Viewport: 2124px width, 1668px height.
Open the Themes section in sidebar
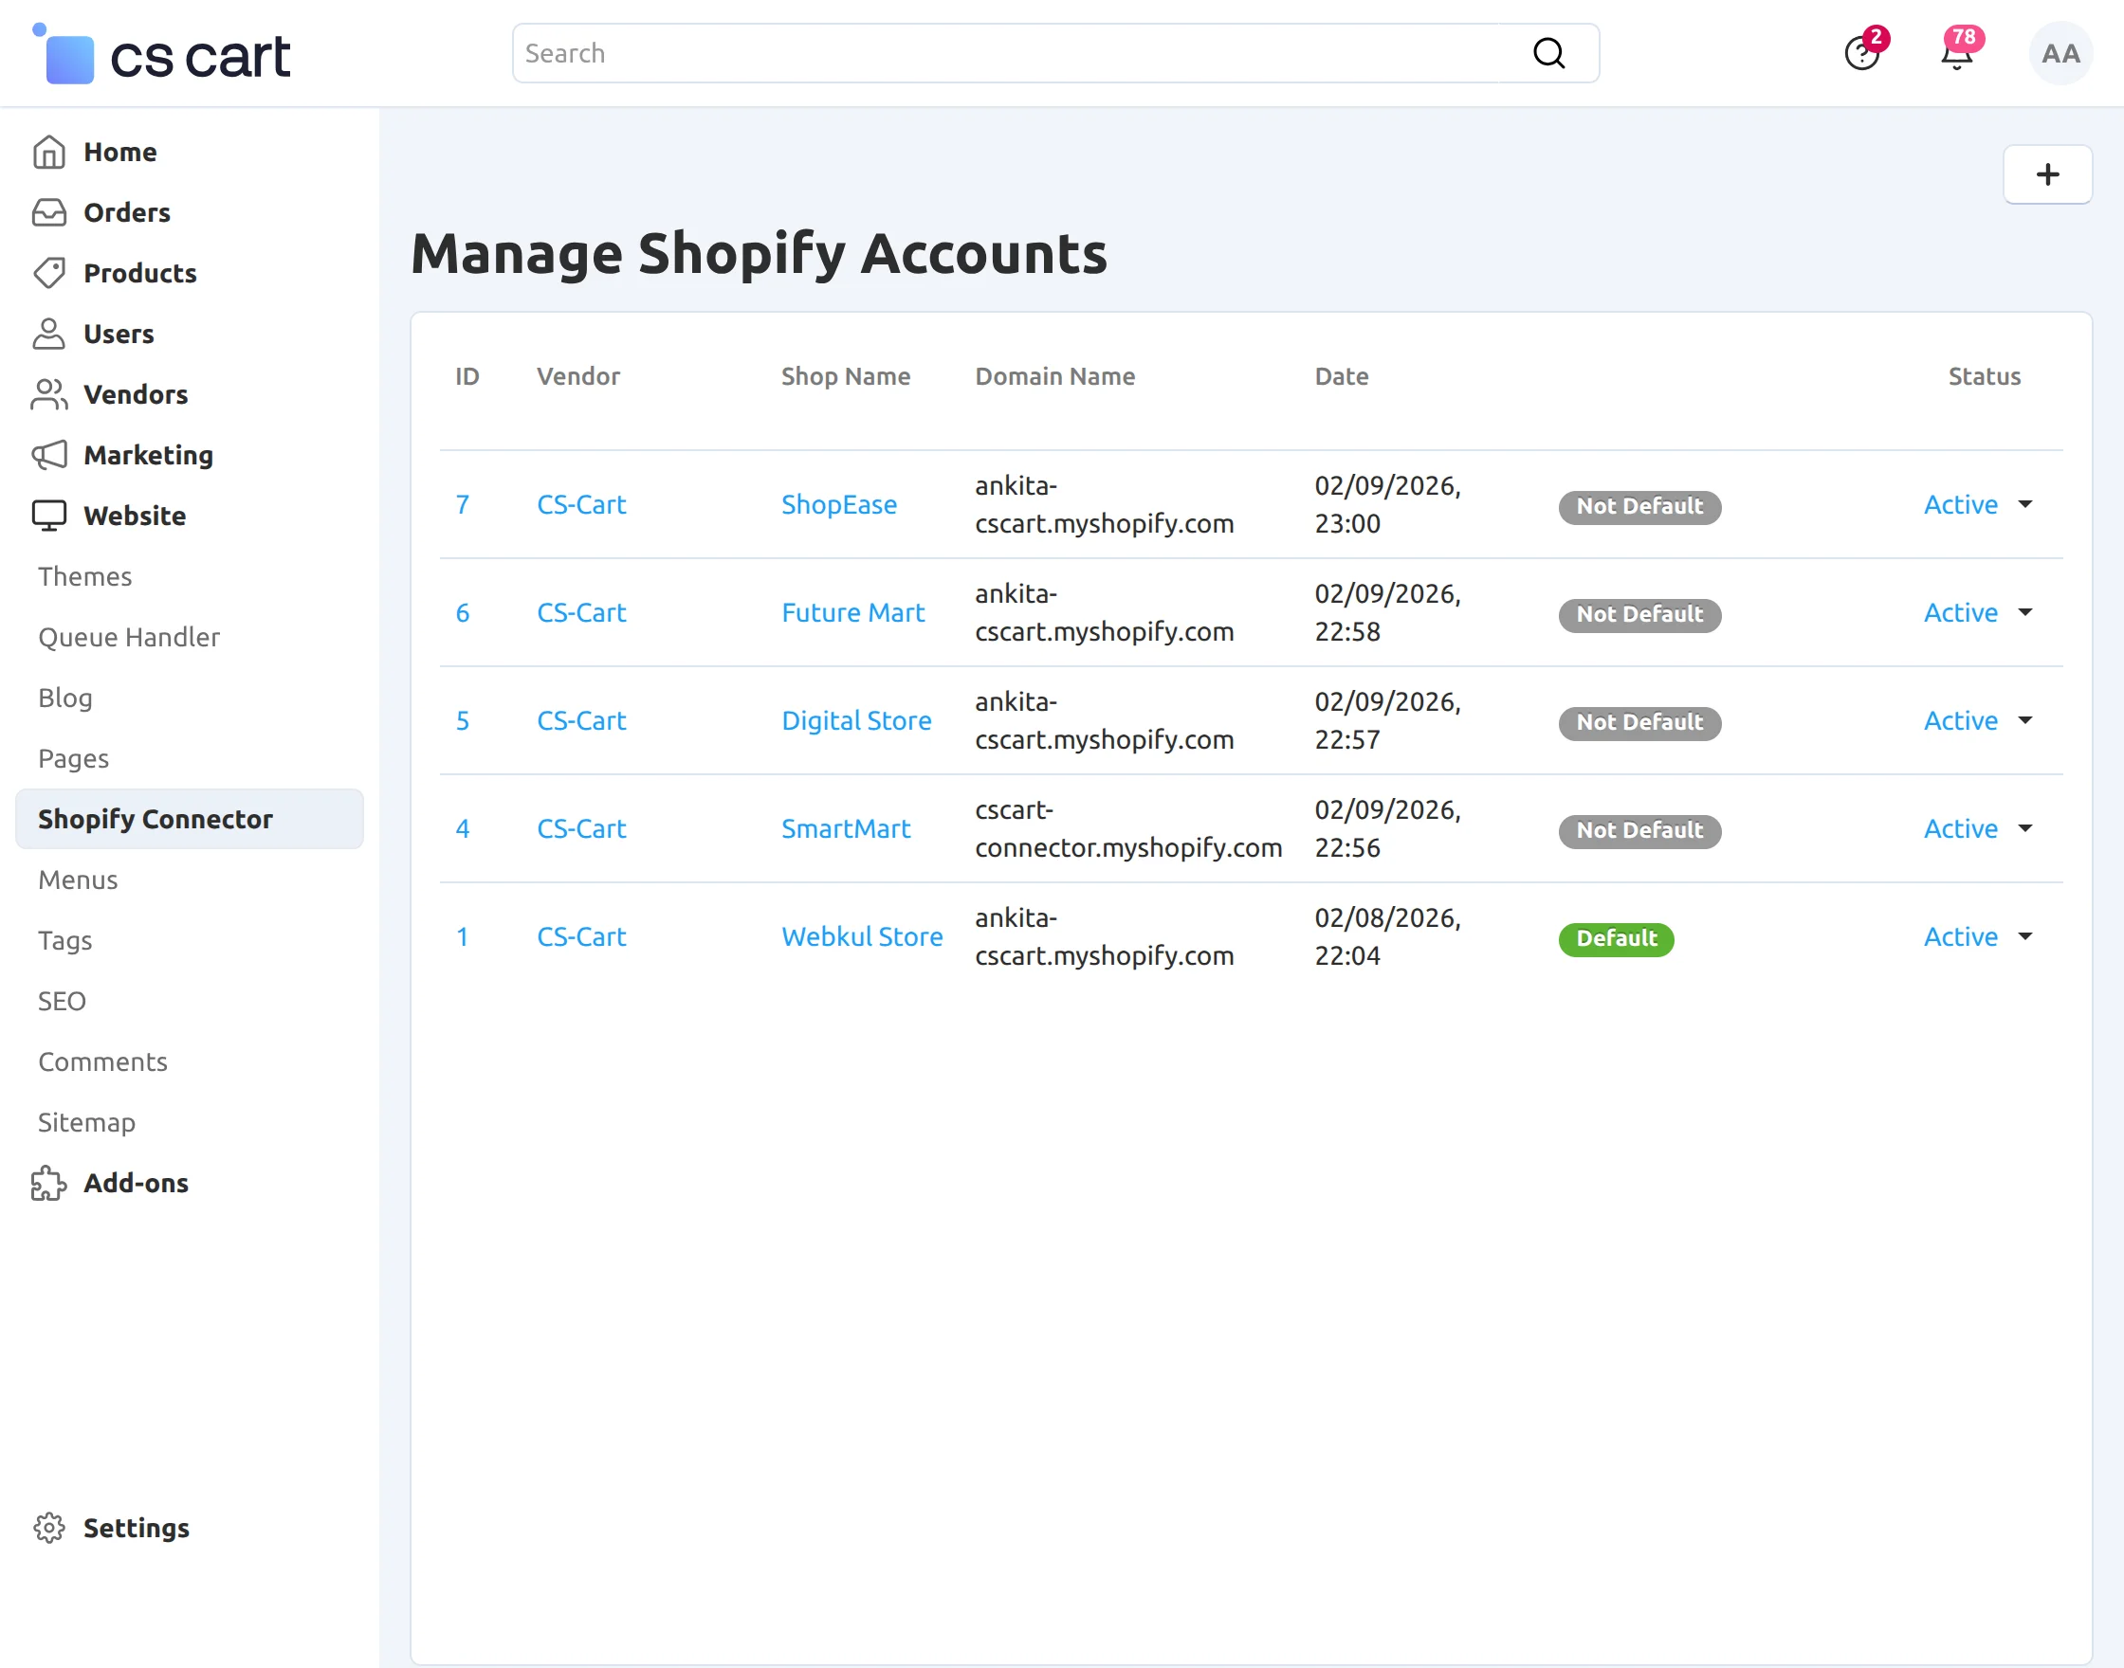[x=84, y=576]
